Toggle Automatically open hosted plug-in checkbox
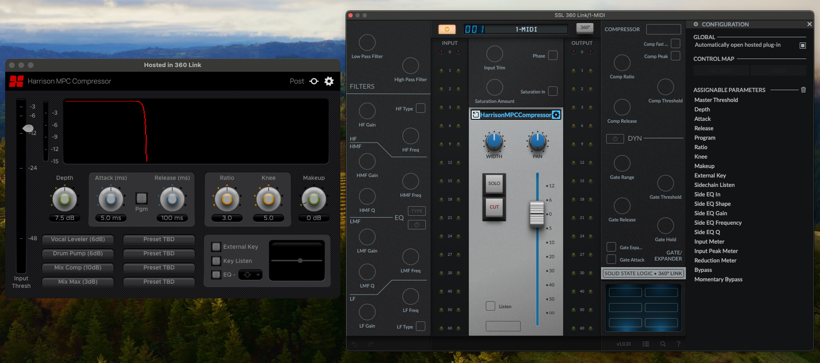The image size is (820, 363). [803, 45]
